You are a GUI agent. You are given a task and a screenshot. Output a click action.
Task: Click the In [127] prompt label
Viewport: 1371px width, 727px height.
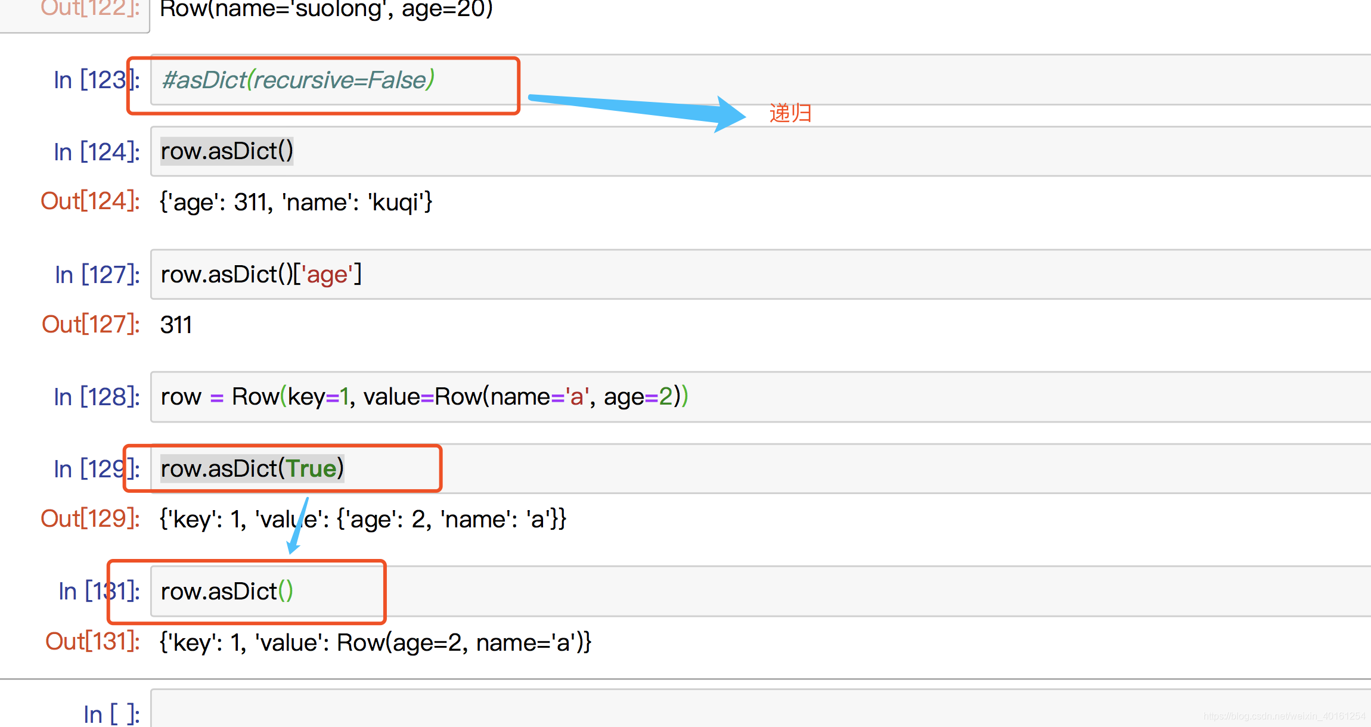97,275
